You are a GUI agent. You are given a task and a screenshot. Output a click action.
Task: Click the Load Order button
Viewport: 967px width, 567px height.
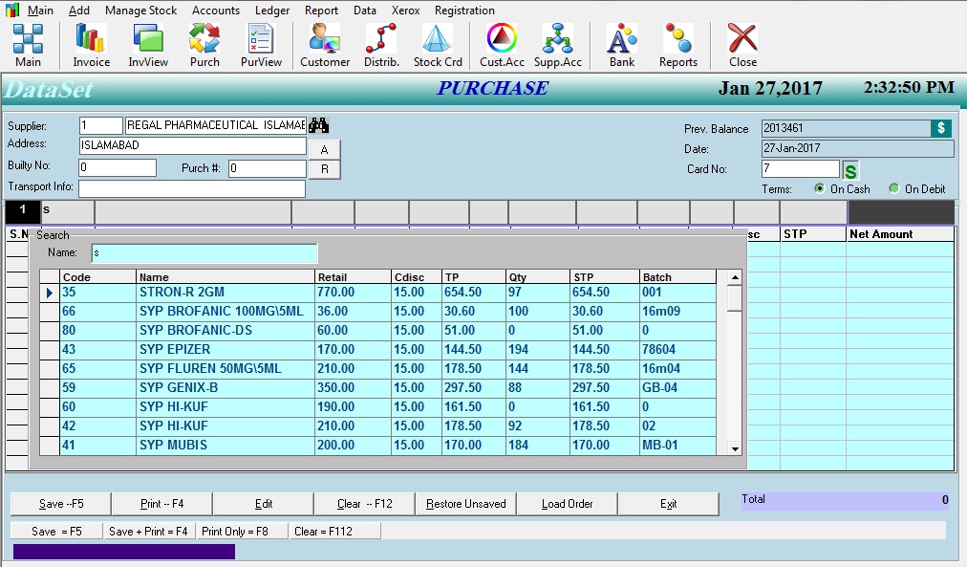(567, 504)
